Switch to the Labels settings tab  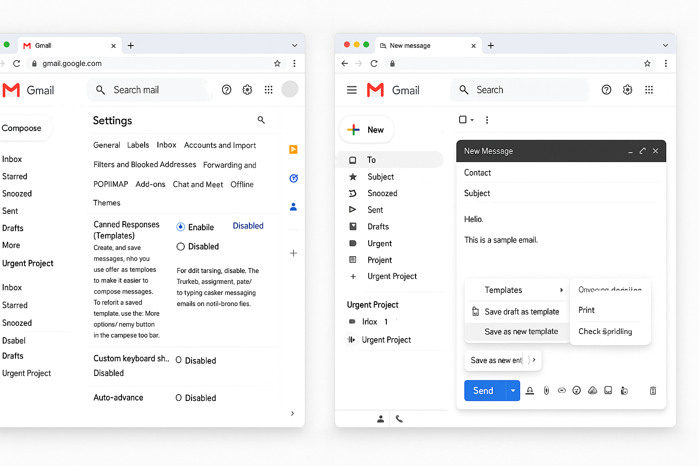pos(138,145)
